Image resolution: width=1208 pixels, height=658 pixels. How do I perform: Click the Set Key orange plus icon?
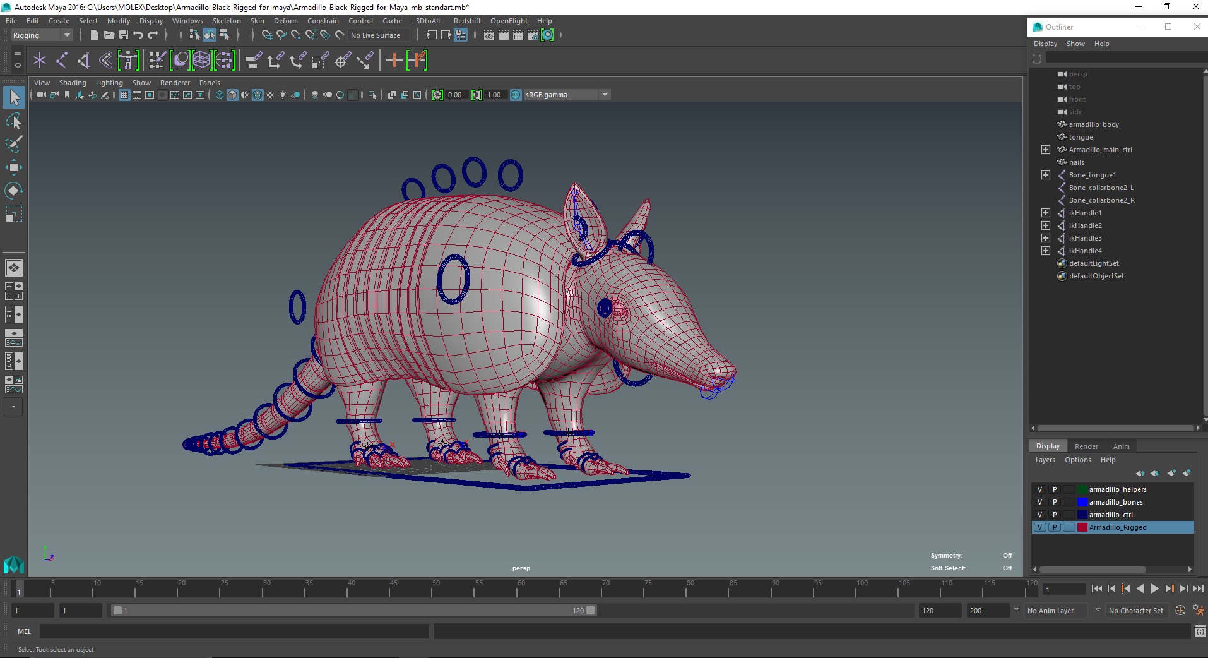coord(394,61)
